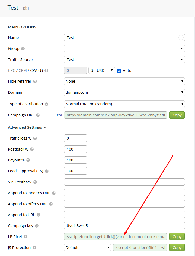Click the Test link beside Campaign URL
Screen dimensions: 195x256
pos(59,115)
